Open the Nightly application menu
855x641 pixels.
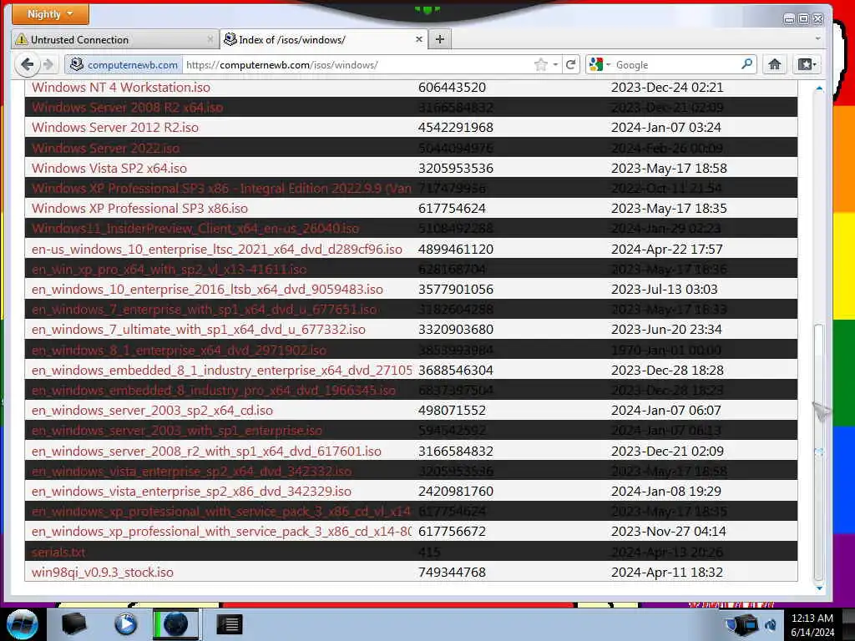pyautogui.click(x=50, y=14)
